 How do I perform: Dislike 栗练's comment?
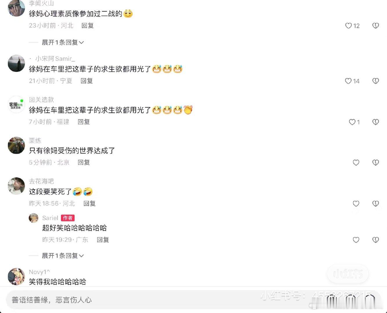375,163
